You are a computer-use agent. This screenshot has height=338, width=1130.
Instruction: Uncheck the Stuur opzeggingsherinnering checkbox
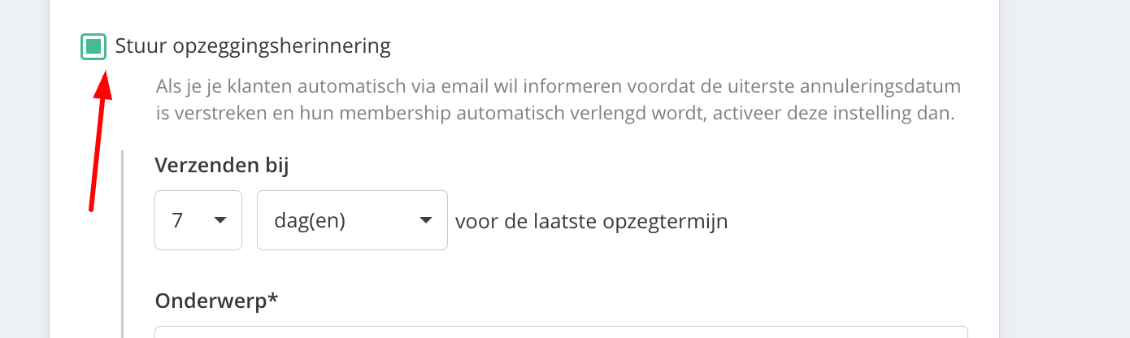(x=93, y=47)
